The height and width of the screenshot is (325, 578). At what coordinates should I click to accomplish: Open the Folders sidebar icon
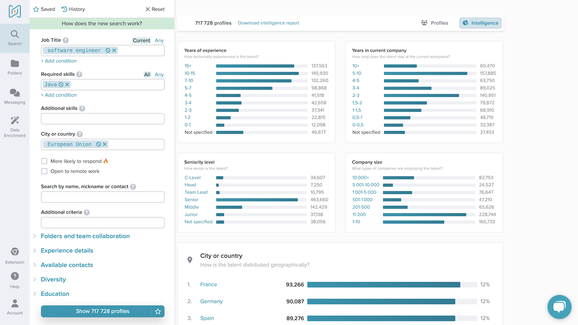click(x=15, y=64)
